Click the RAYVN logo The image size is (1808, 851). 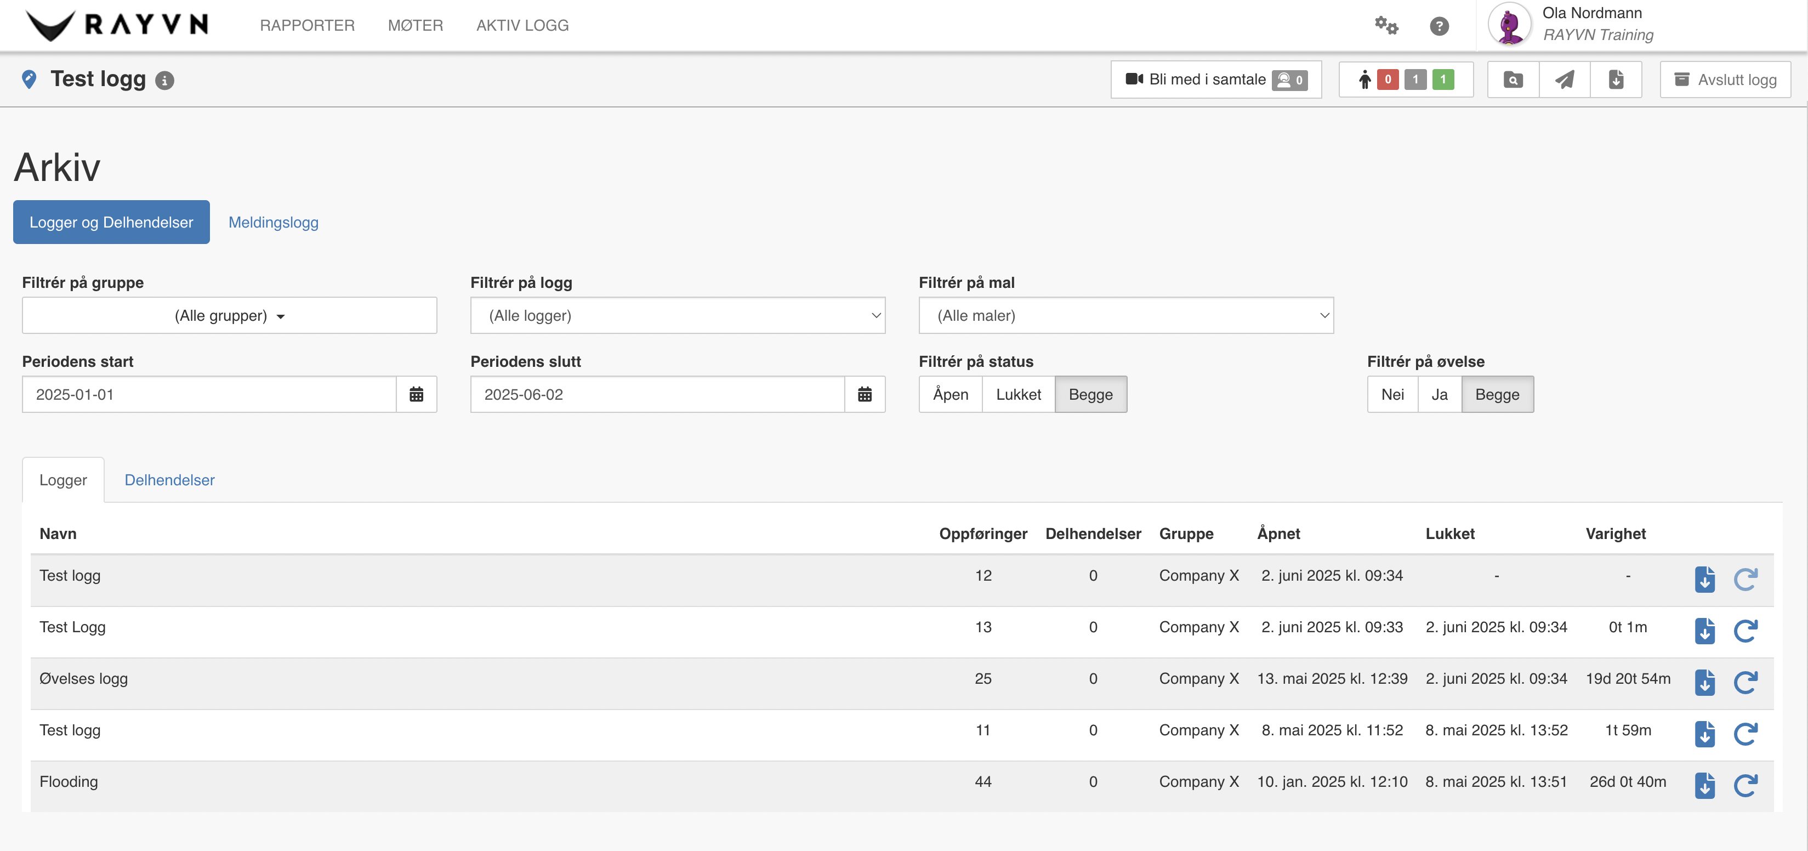[117, 25]
